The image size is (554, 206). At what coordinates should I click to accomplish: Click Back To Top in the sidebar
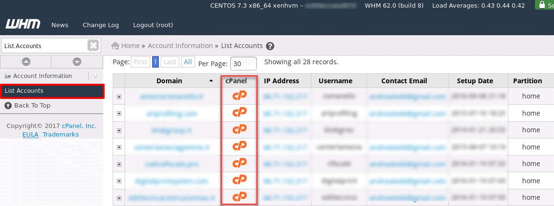point(32,105)
